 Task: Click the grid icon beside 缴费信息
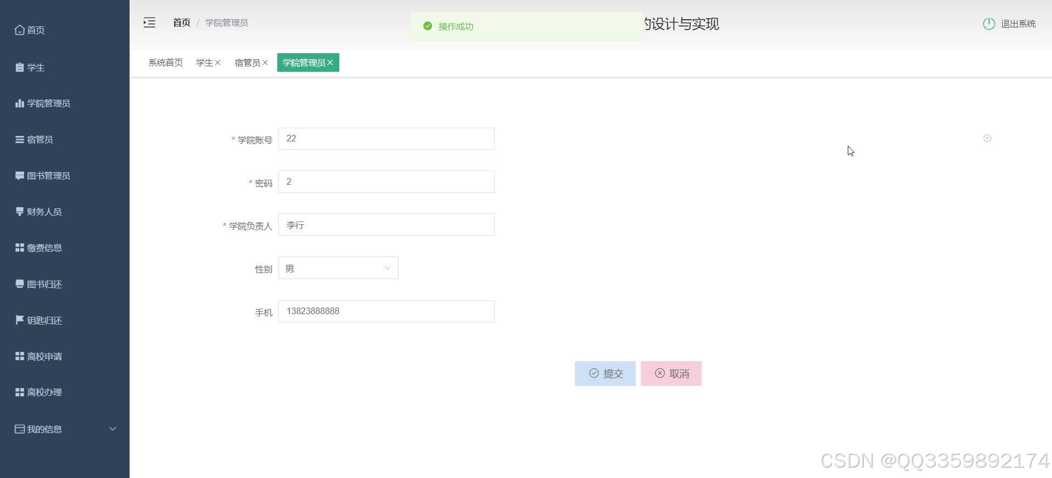click(20, 248)
